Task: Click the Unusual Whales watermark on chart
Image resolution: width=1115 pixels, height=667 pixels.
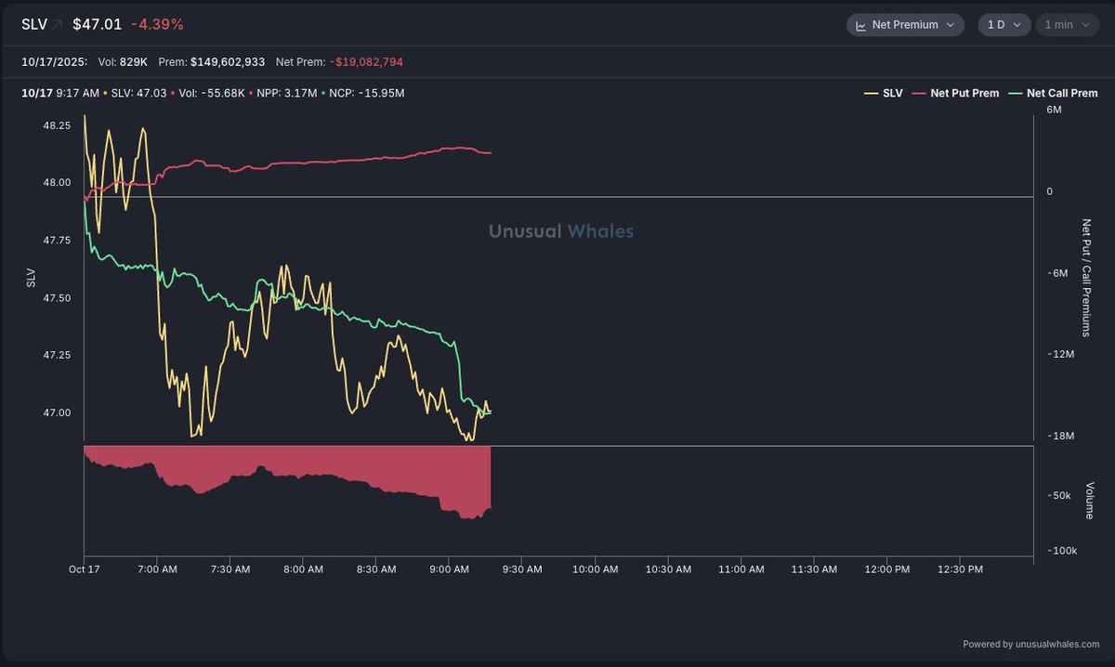Action: coord(561,231)
